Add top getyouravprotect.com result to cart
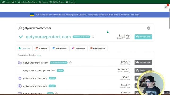The height and width of the screenshot is (95, 170). [x=143, y=37]
